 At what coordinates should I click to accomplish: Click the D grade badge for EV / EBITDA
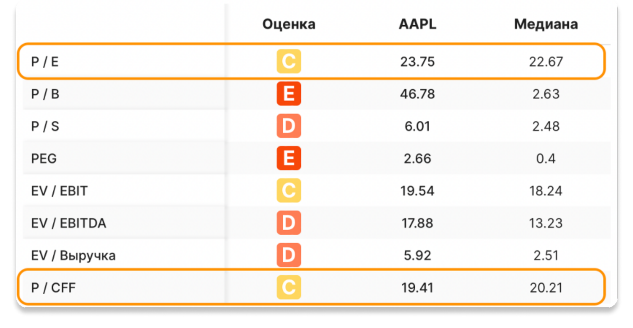(289, 223)
